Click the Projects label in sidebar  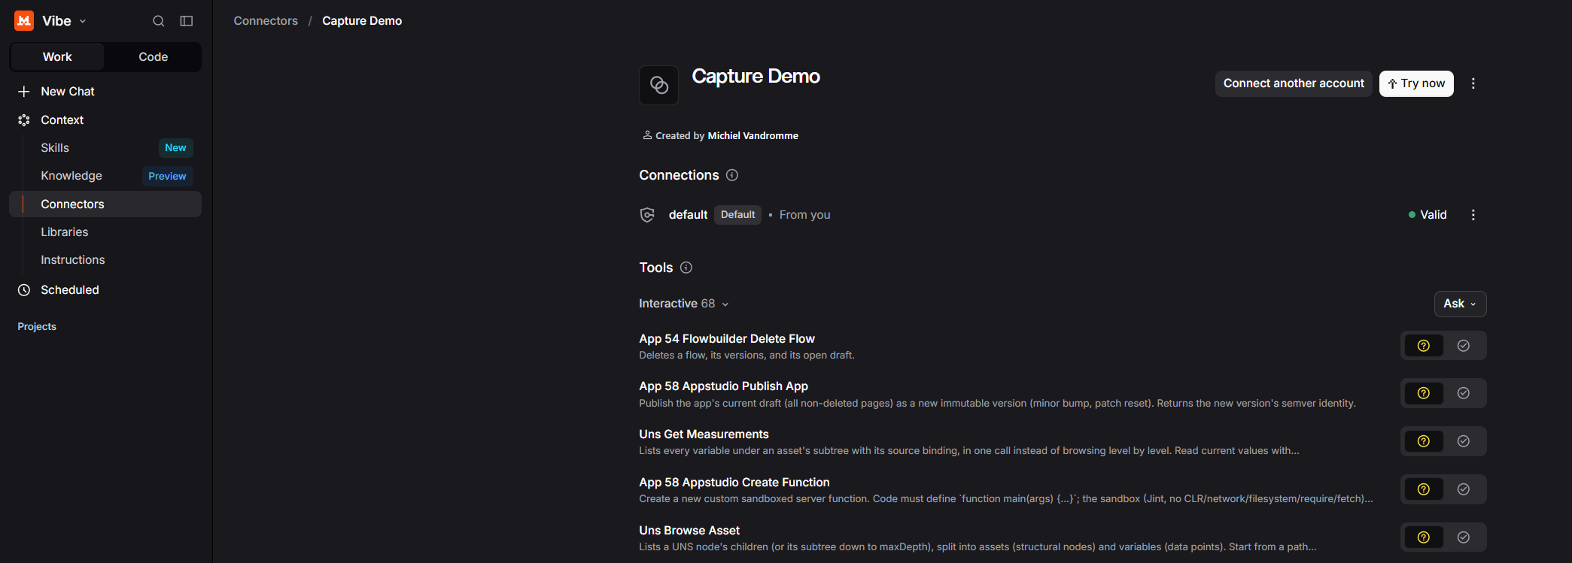tap(37, 327)
